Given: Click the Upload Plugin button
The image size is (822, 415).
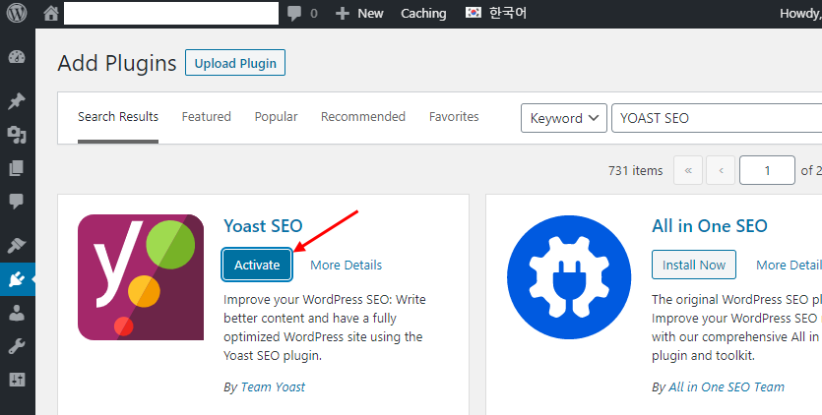Looking at the screenshot, I should [235, 63].
